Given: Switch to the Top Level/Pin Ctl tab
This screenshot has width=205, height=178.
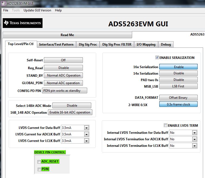Looking at the screenshot, I should [21, 44].
